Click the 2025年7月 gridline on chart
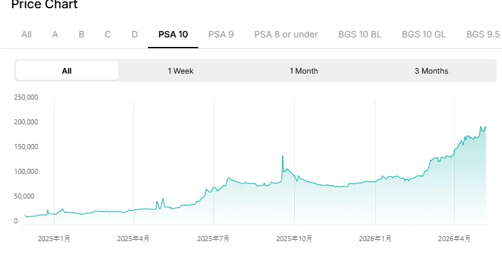502x257 pixels. pos(214,162)
